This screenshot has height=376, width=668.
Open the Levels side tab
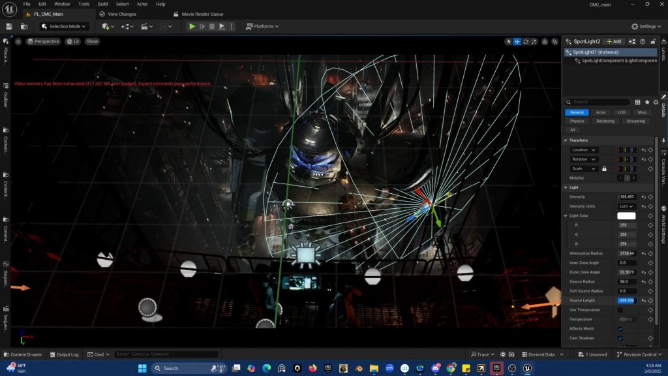[663, 50]
